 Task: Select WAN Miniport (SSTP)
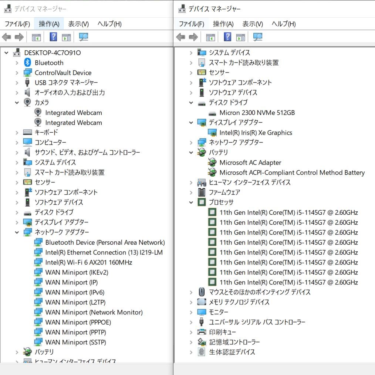click(x=76, y=342)
